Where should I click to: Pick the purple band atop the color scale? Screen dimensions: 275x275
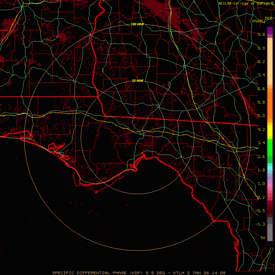tap(270, 31)
